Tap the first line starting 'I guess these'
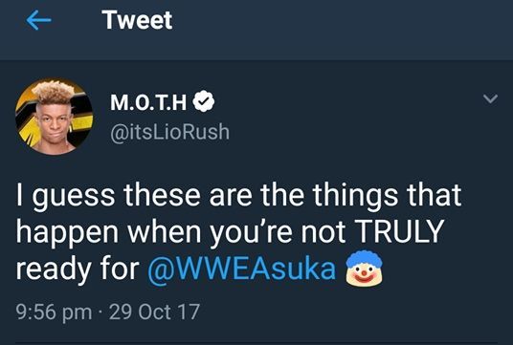513x345 pixels. click(x=239, y=196)
